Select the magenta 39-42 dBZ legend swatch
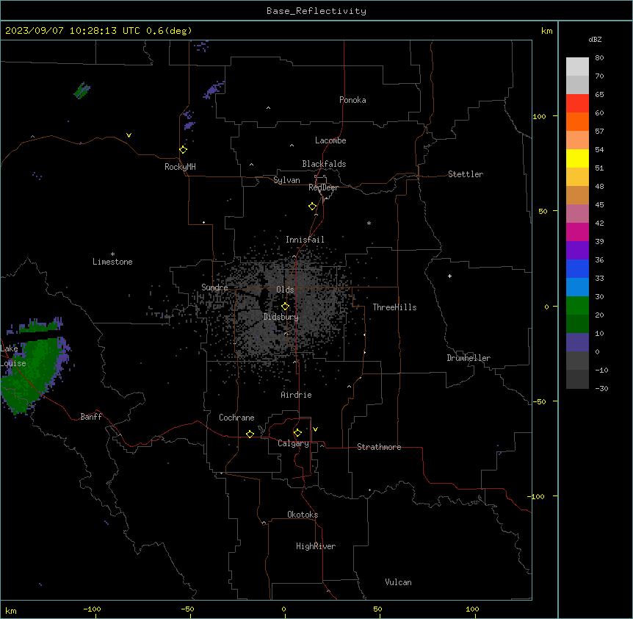This screenshot has height=619, width=633. tap(577, 232)
